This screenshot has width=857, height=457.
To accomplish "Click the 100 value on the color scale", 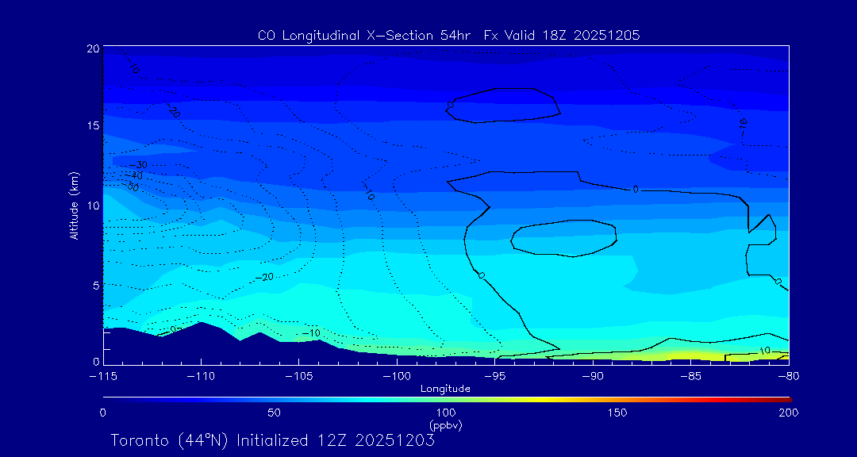I will click(445, 413).
